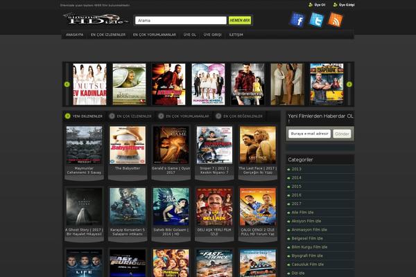
Task: Click the Hemen Ara search button
Action: click(240, 20)
